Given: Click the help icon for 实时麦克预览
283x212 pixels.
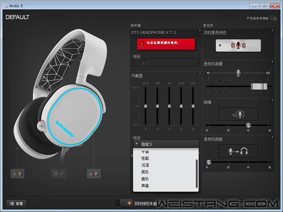Looking at the screenshot, I should (x=272, y=31).
